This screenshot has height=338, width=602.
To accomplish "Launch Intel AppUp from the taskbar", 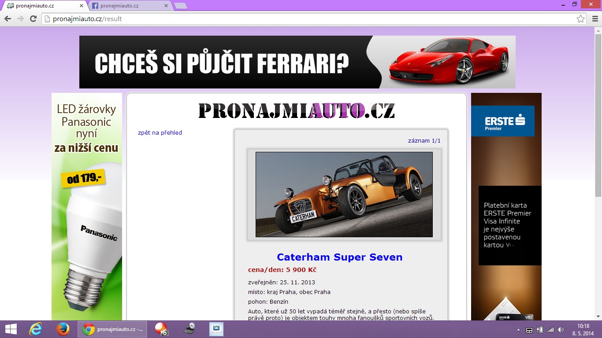I will [216, 329].
